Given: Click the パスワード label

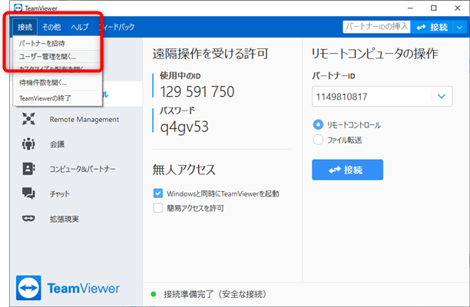Looking at the screenshot, I should 177,111.
